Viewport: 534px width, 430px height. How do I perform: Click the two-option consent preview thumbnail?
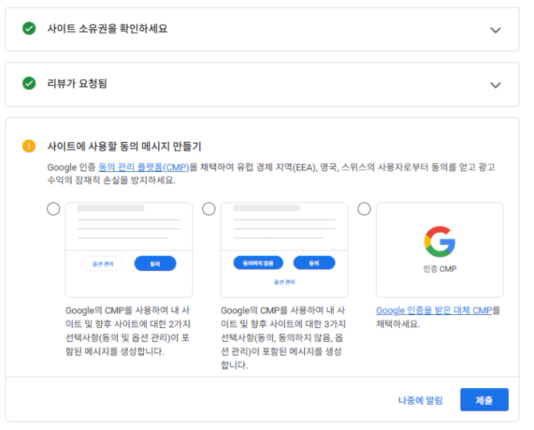pyautogui.click(x=129, y=250)
